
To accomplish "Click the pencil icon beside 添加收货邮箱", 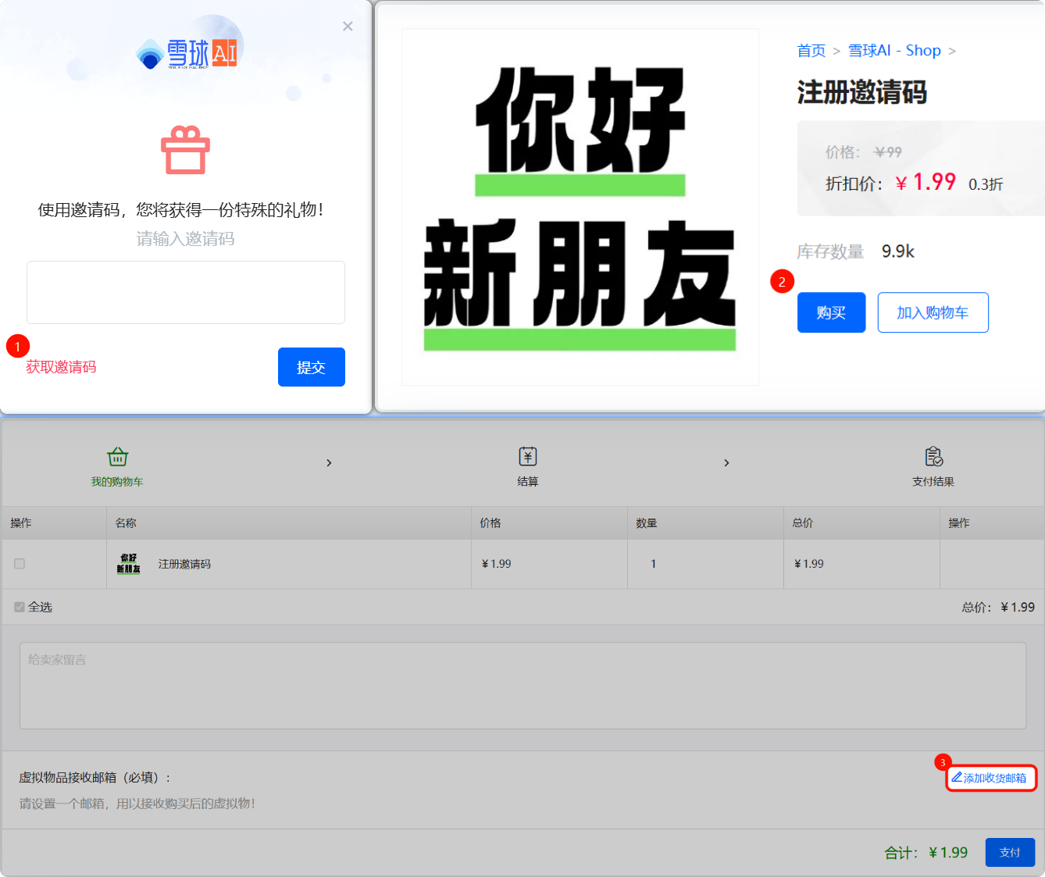I will coord(958,777).
